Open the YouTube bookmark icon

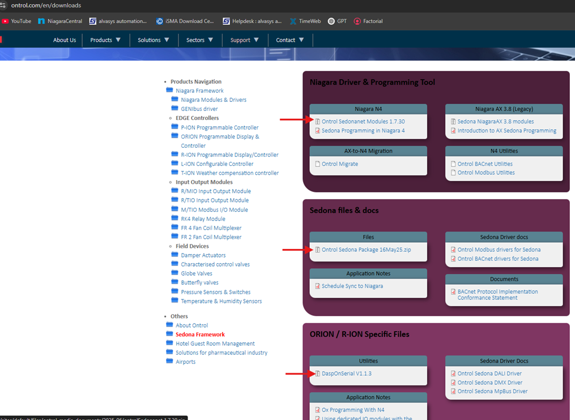tap(5, 22)
